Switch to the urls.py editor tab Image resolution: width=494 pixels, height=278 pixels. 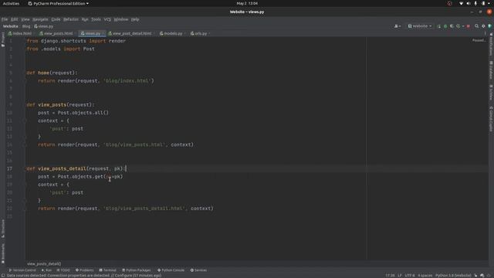tap(200, 33)
